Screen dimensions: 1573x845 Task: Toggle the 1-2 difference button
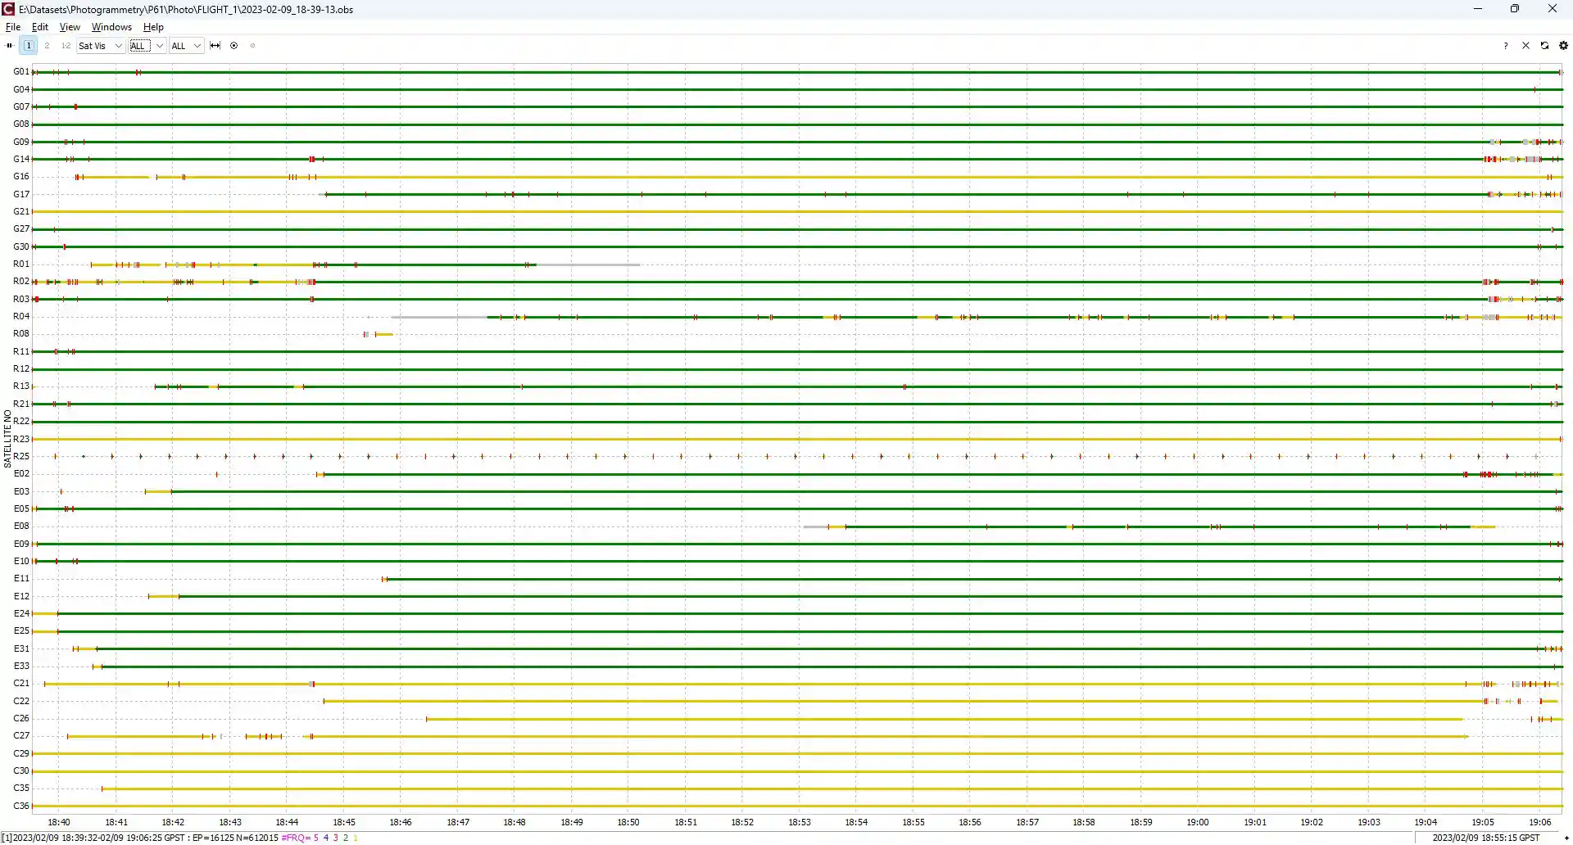[x=66, y=46]
